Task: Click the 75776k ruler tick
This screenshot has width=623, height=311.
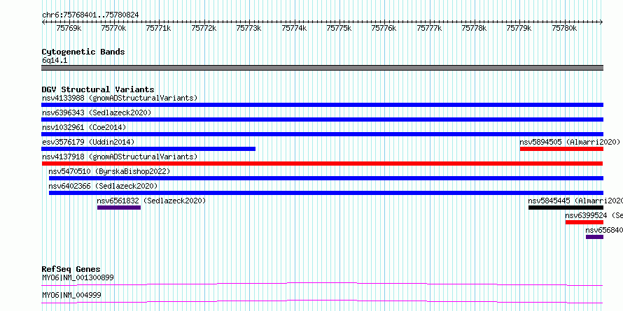Action: (x=384, y=28)
